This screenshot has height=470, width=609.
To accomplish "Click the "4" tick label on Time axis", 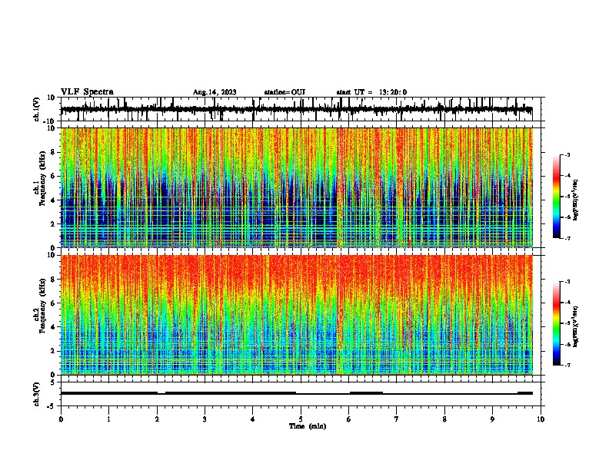I will (x=253, y=419).
